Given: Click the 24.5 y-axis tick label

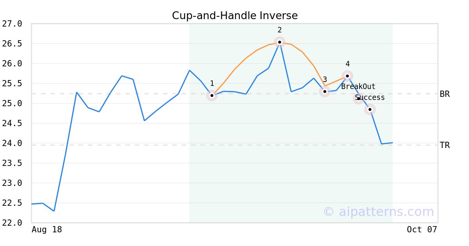Looking at the screenshot, I should coord(12,123).
